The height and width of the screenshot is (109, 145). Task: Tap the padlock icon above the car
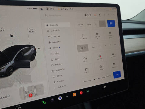pyautogui.click(x=11, y=35)
